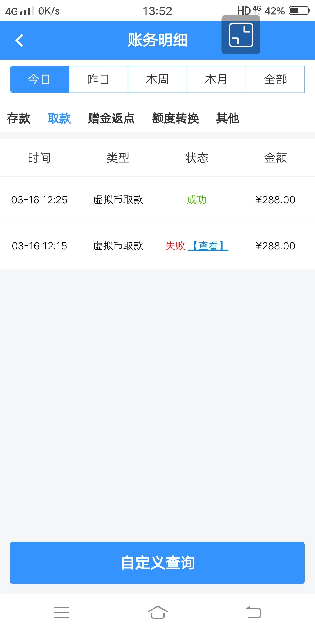Image resolution: width=315 pixels, height=631 pixels.
Task: Tap the back arrow icon
Action: coord(20,40)
